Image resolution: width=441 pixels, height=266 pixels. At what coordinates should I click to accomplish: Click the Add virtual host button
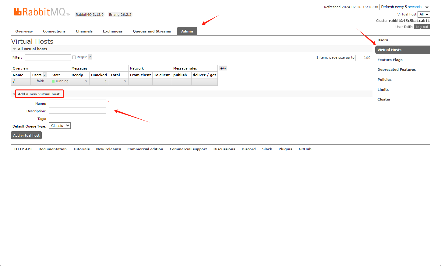(26, 135)
